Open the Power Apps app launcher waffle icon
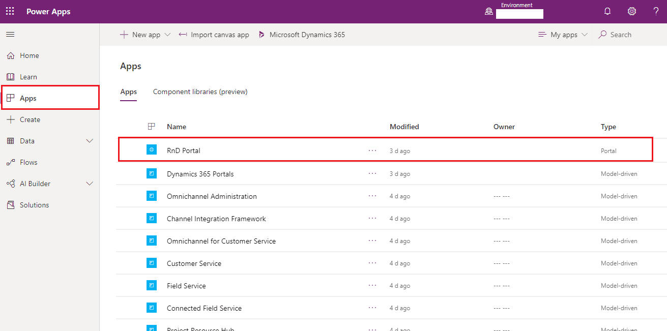This screenshot has height=331, width=667. (10, 11)
